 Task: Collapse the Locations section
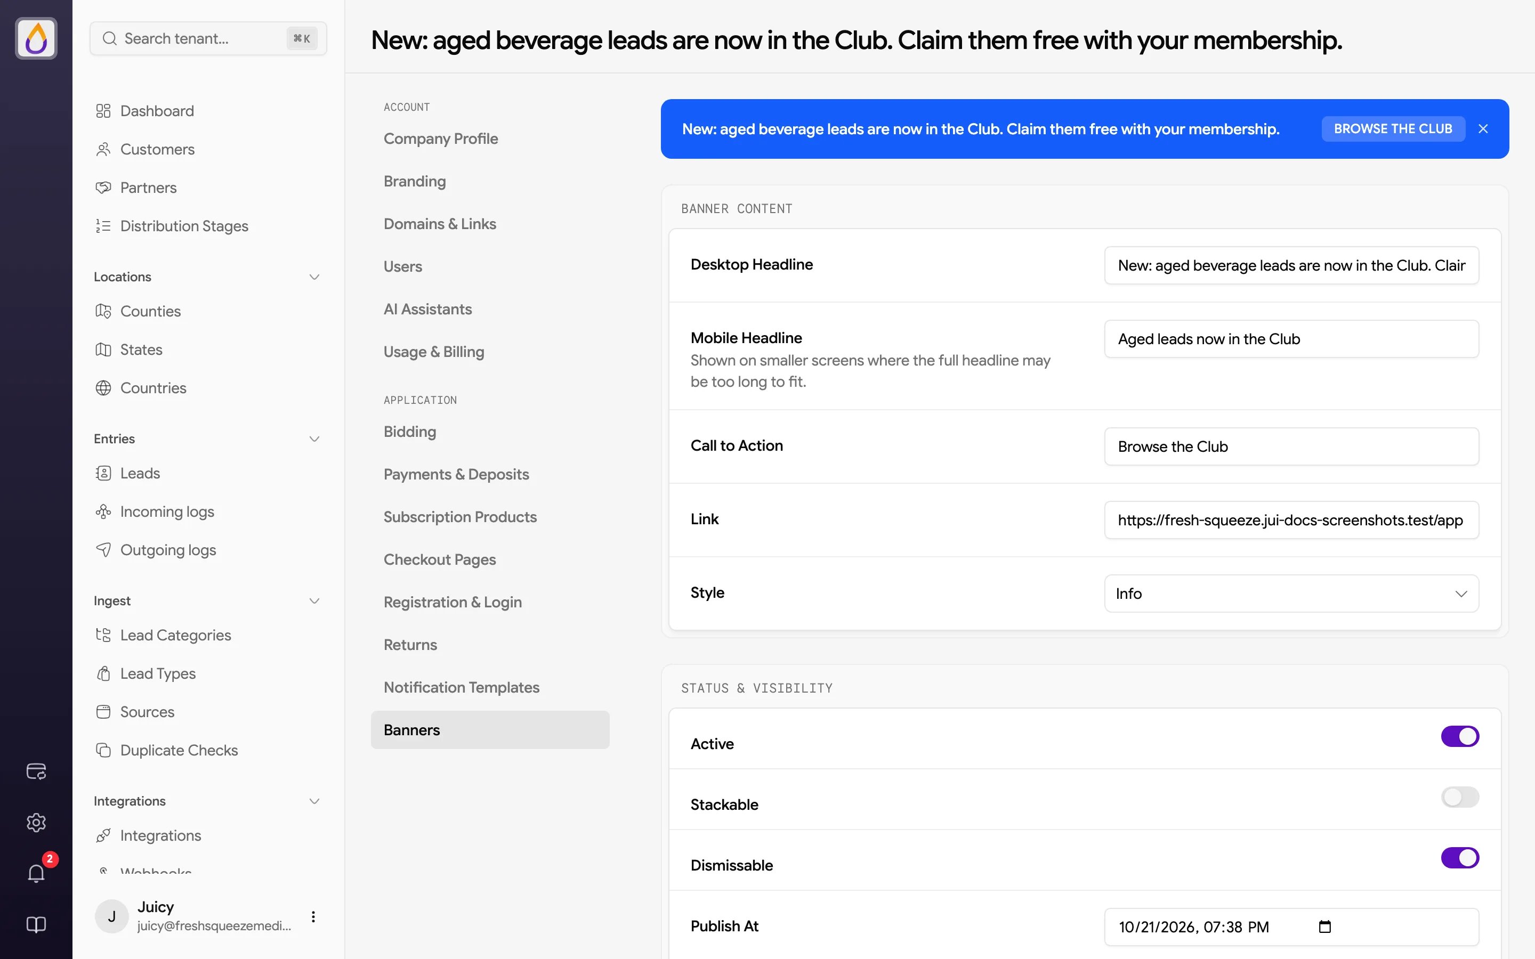(314, 277)
